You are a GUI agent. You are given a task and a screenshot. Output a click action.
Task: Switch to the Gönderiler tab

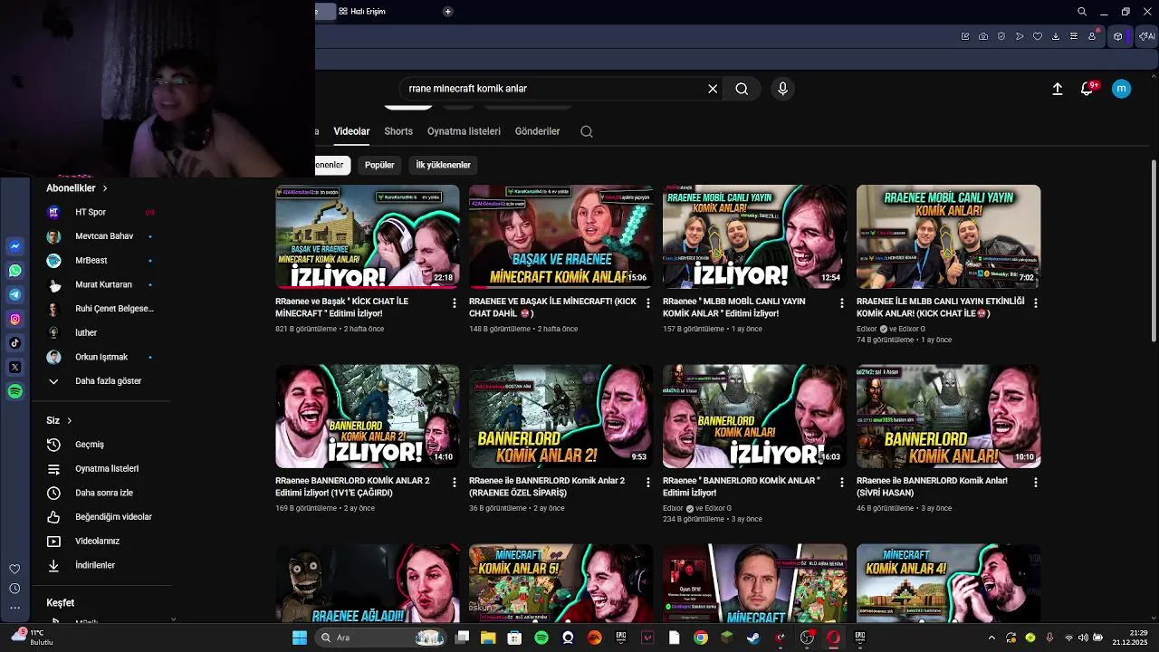pos(538,131)
